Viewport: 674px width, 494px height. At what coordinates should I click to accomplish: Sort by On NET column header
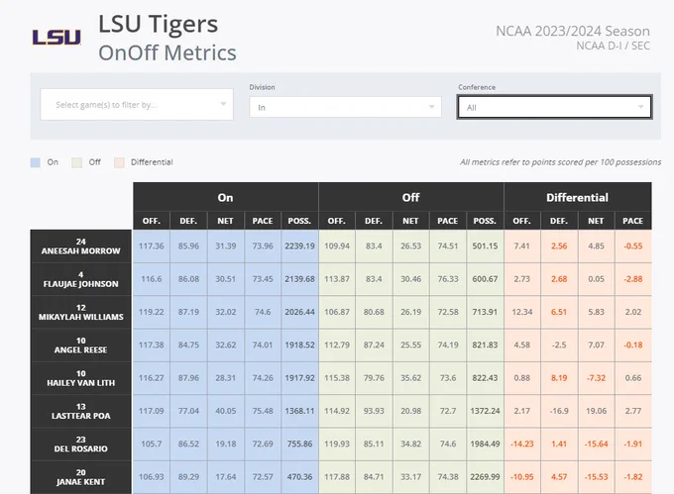click(x=225, y=221)
